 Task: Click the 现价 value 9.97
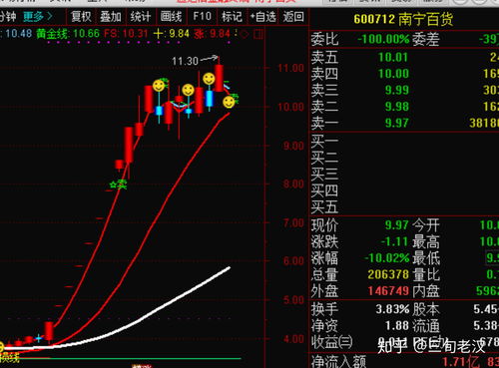coord(396,225)
